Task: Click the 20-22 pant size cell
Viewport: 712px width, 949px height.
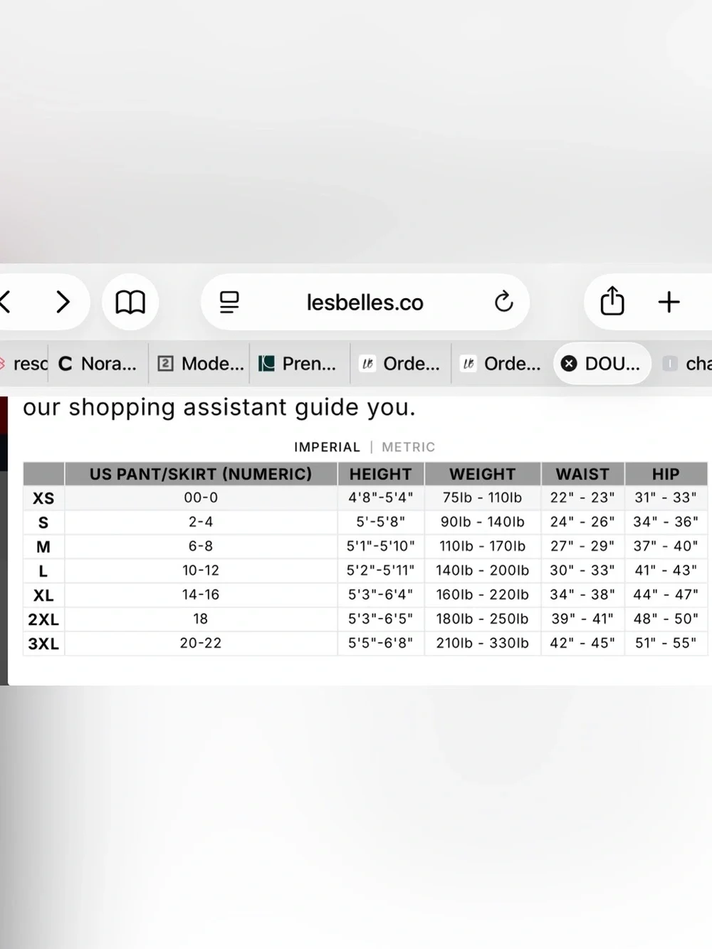Action: click(x=201, y=643)
